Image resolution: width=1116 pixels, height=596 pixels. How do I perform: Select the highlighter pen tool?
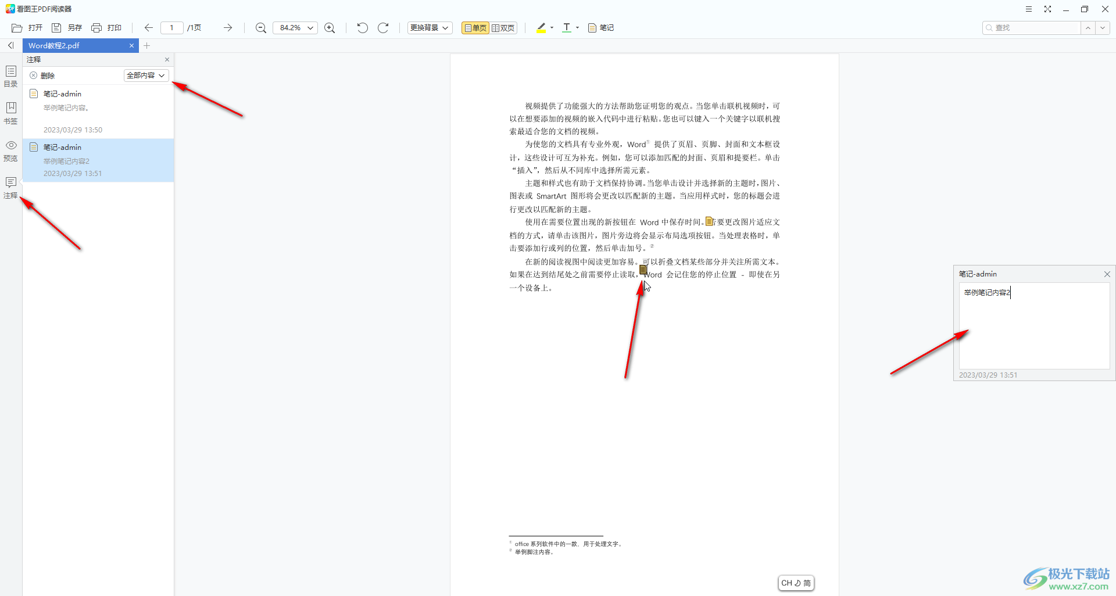[x=541, y=28]
